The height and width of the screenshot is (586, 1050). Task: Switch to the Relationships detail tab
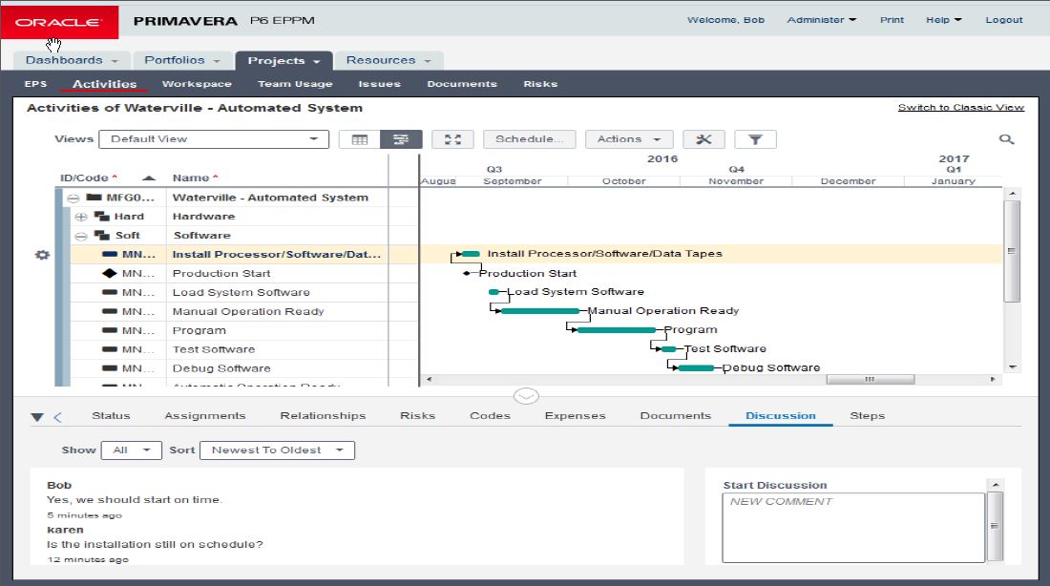pos(323,416)
